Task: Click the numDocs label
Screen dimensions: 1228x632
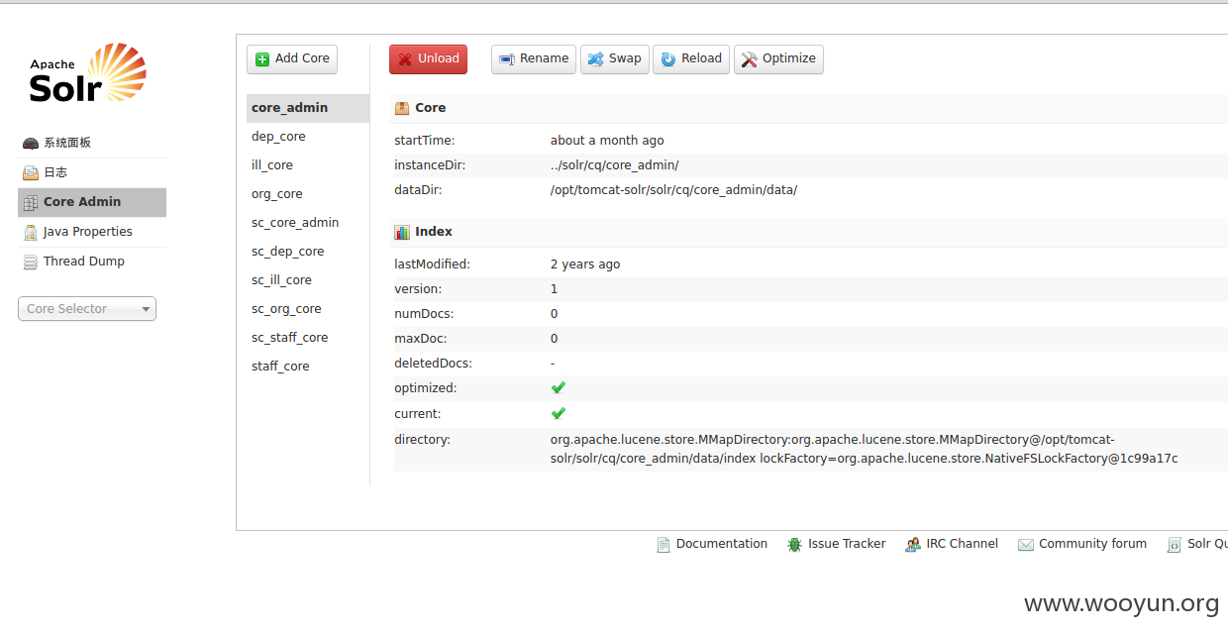Action: 424,314
